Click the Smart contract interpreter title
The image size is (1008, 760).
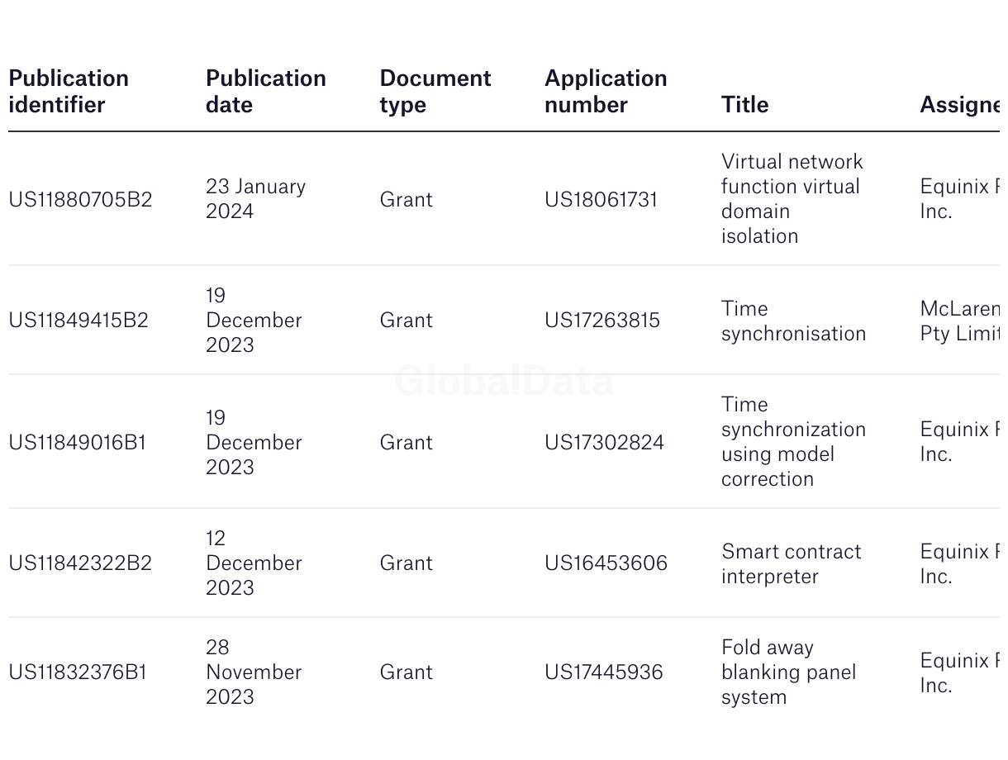[x=792, y=563]
